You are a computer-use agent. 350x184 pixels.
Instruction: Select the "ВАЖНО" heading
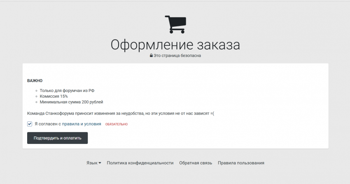pos(35,80)
